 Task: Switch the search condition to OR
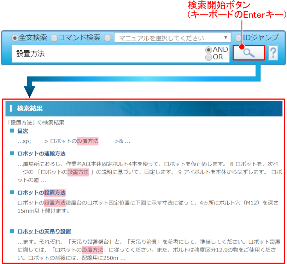(209, 57)
